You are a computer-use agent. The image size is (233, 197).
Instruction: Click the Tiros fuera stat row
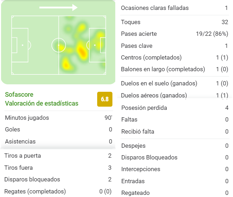tap(58, 168)
